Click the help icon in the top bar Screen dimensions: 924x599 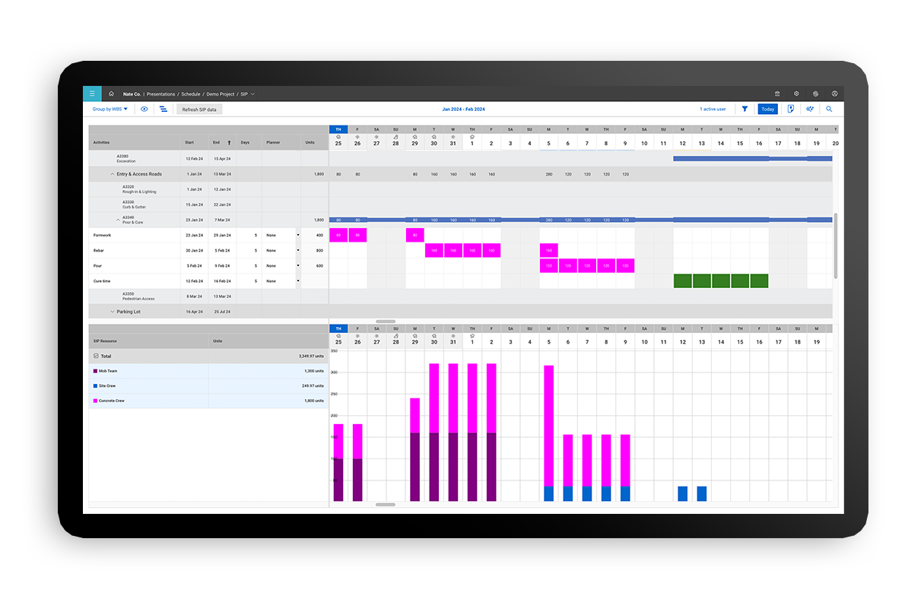[x=834, y=93]
